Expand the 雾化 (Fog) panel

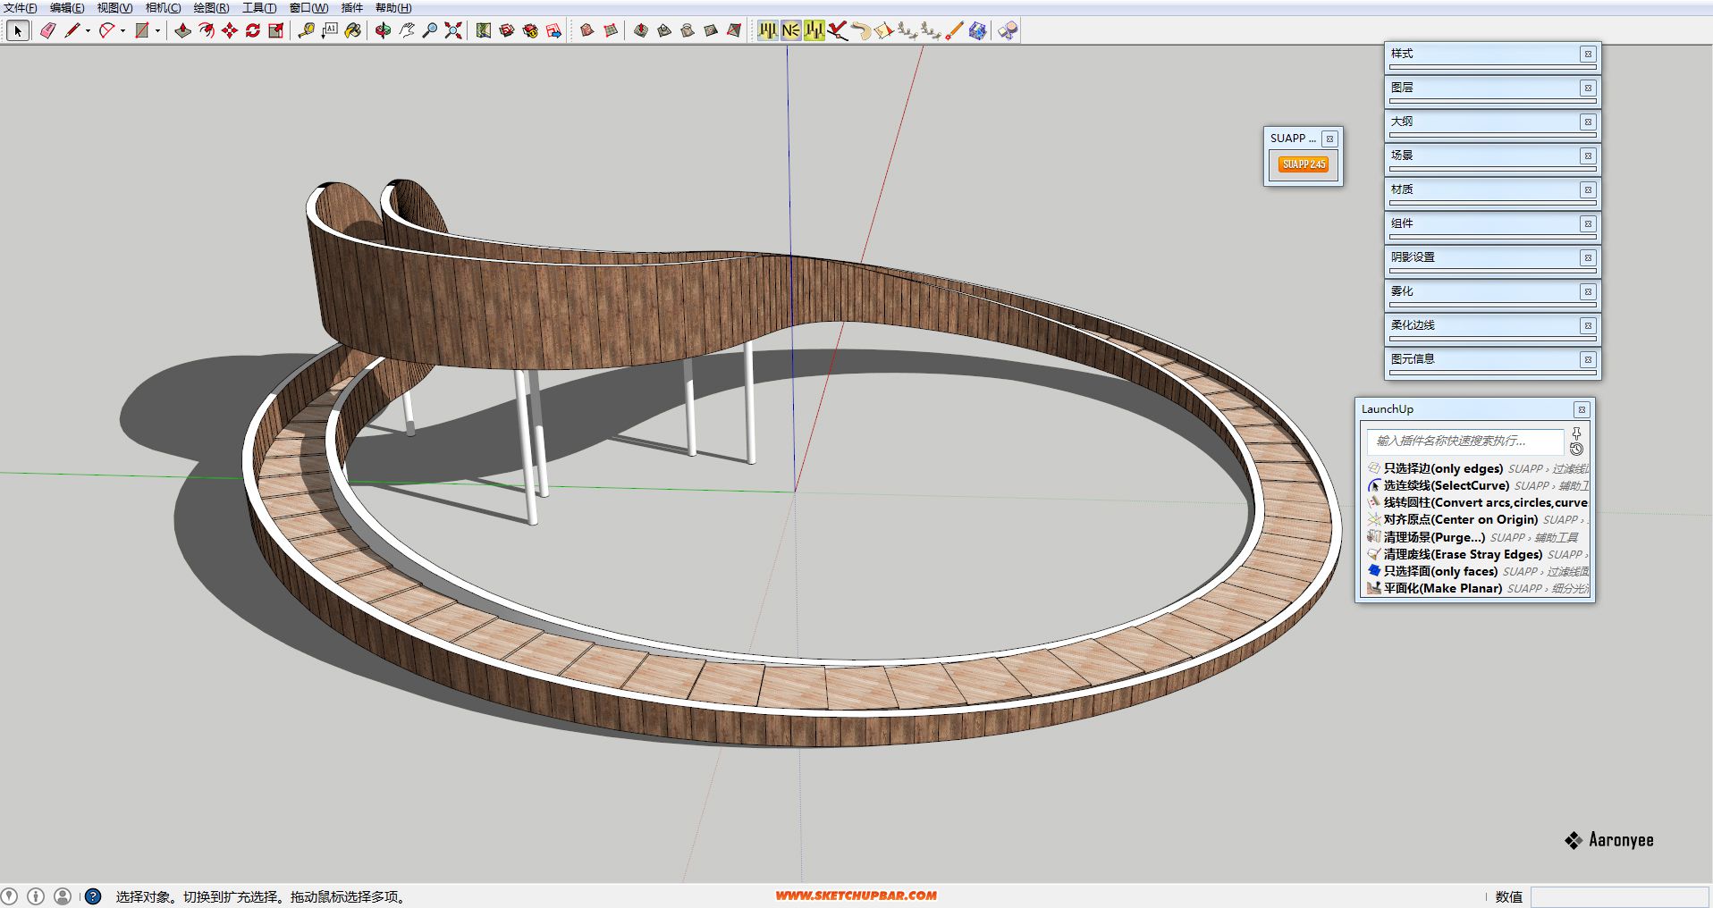(x=1491, y=291)
